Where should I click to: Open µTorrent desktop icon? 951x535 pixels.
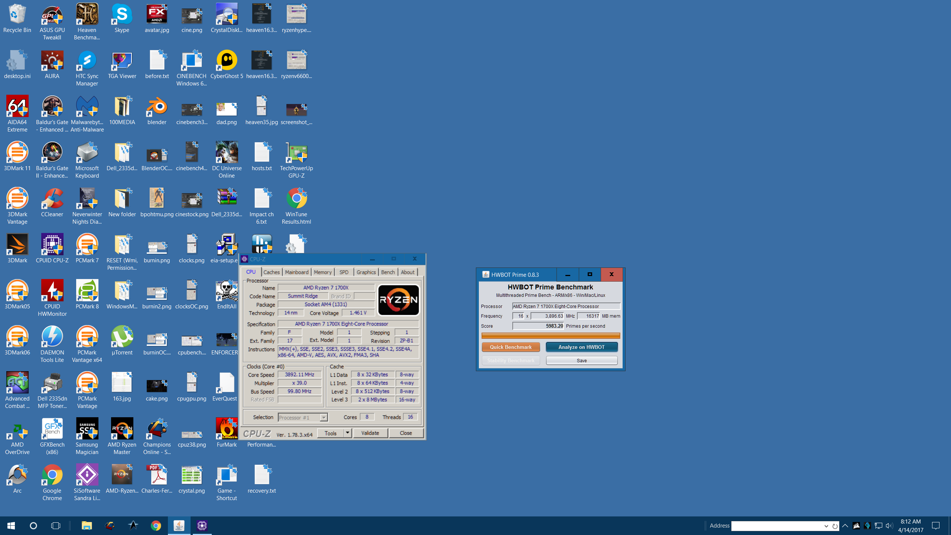pyautogui.click(x=122, y=341)
